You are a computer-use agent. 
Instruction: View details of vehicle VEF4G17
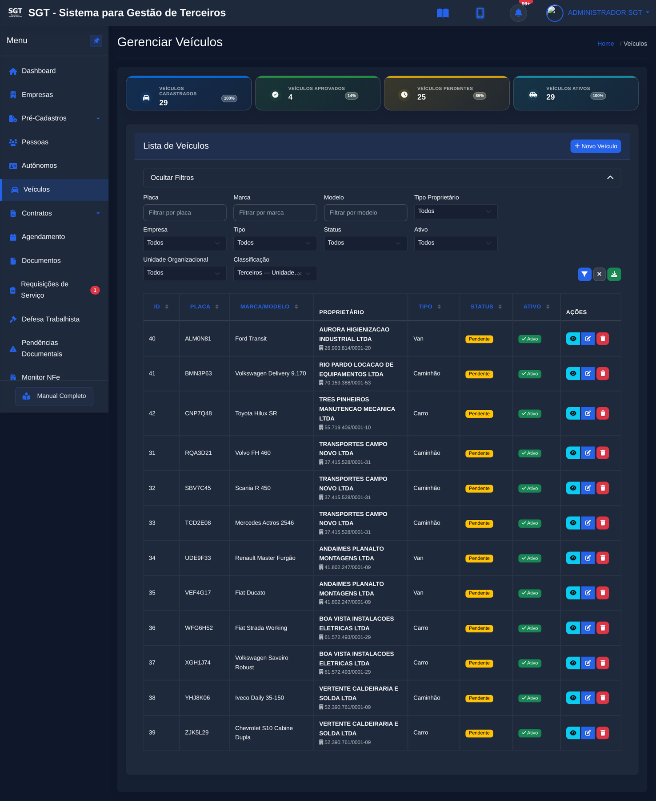click(573, 593)
